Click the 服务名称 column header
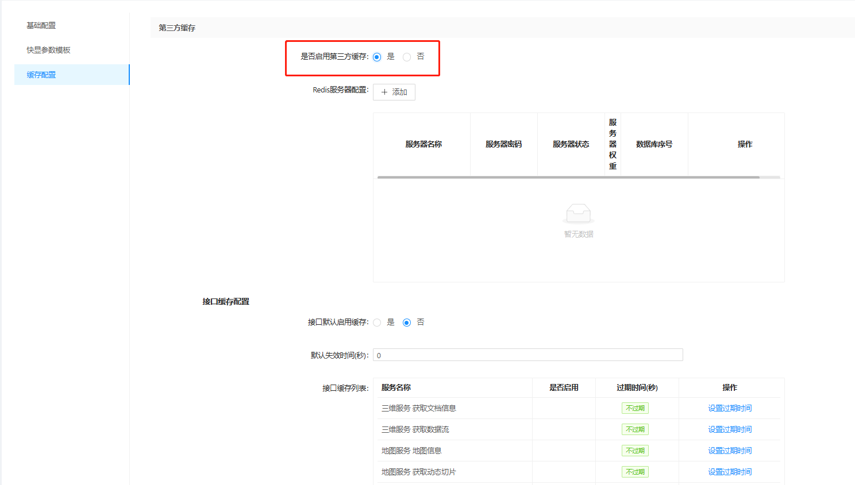 [396, 387]
